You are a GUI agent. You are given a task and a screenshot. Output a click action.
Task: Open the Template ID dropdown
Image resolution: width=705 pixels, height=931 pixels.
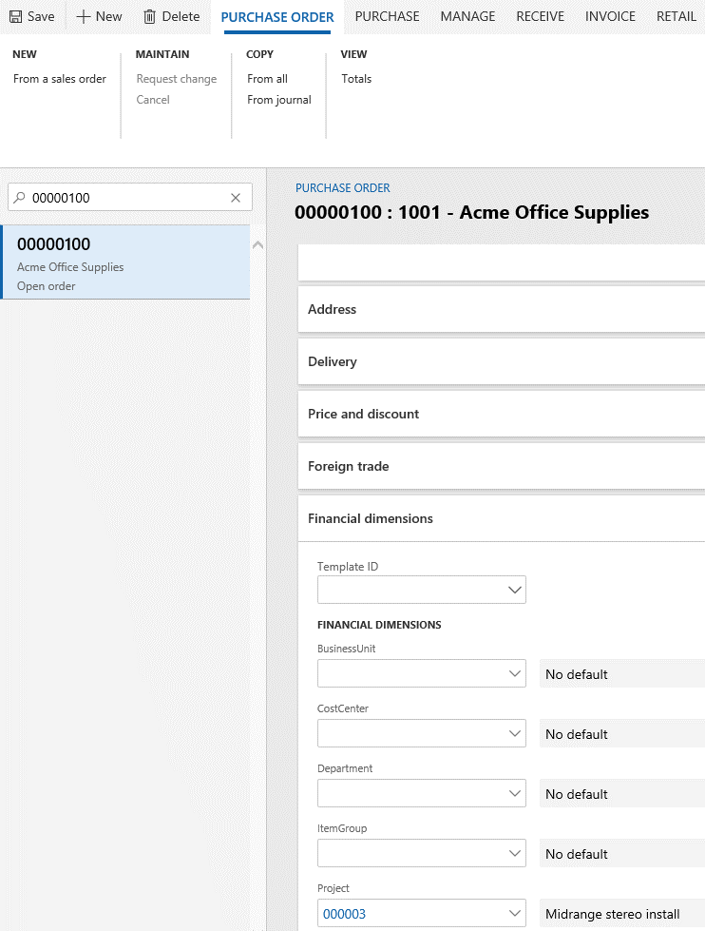tap(514, 590)
